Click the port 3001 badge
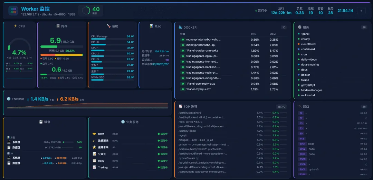Viewport: 373px width, 180px height. click(x=302, y=144)
